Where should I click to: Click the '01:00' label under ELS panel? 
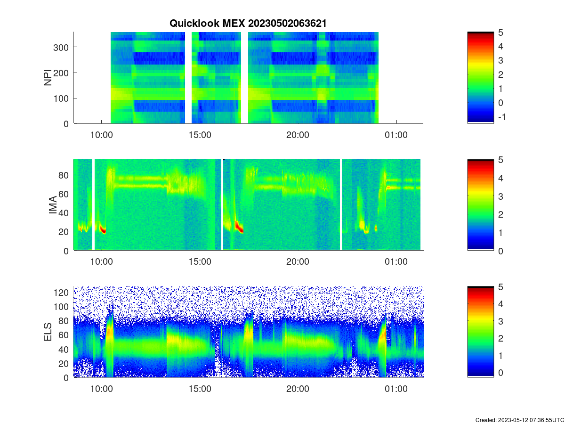396,388
